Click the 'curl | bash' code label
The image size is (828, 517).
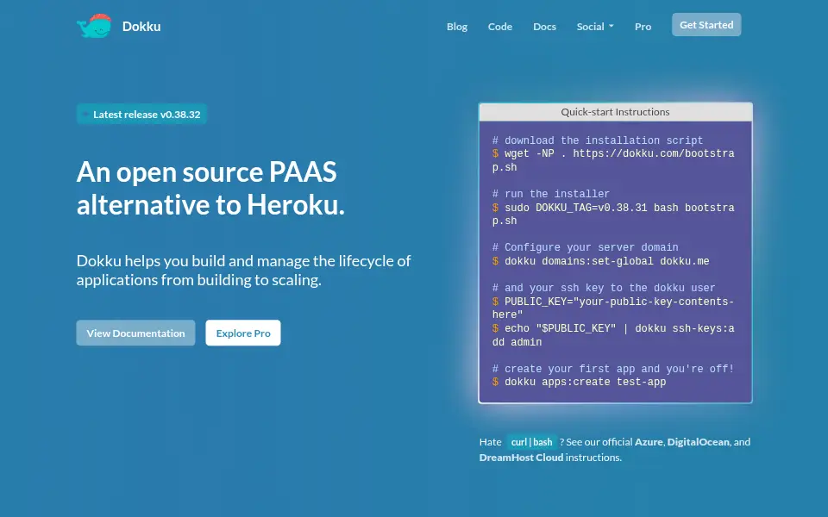[531, 442]
